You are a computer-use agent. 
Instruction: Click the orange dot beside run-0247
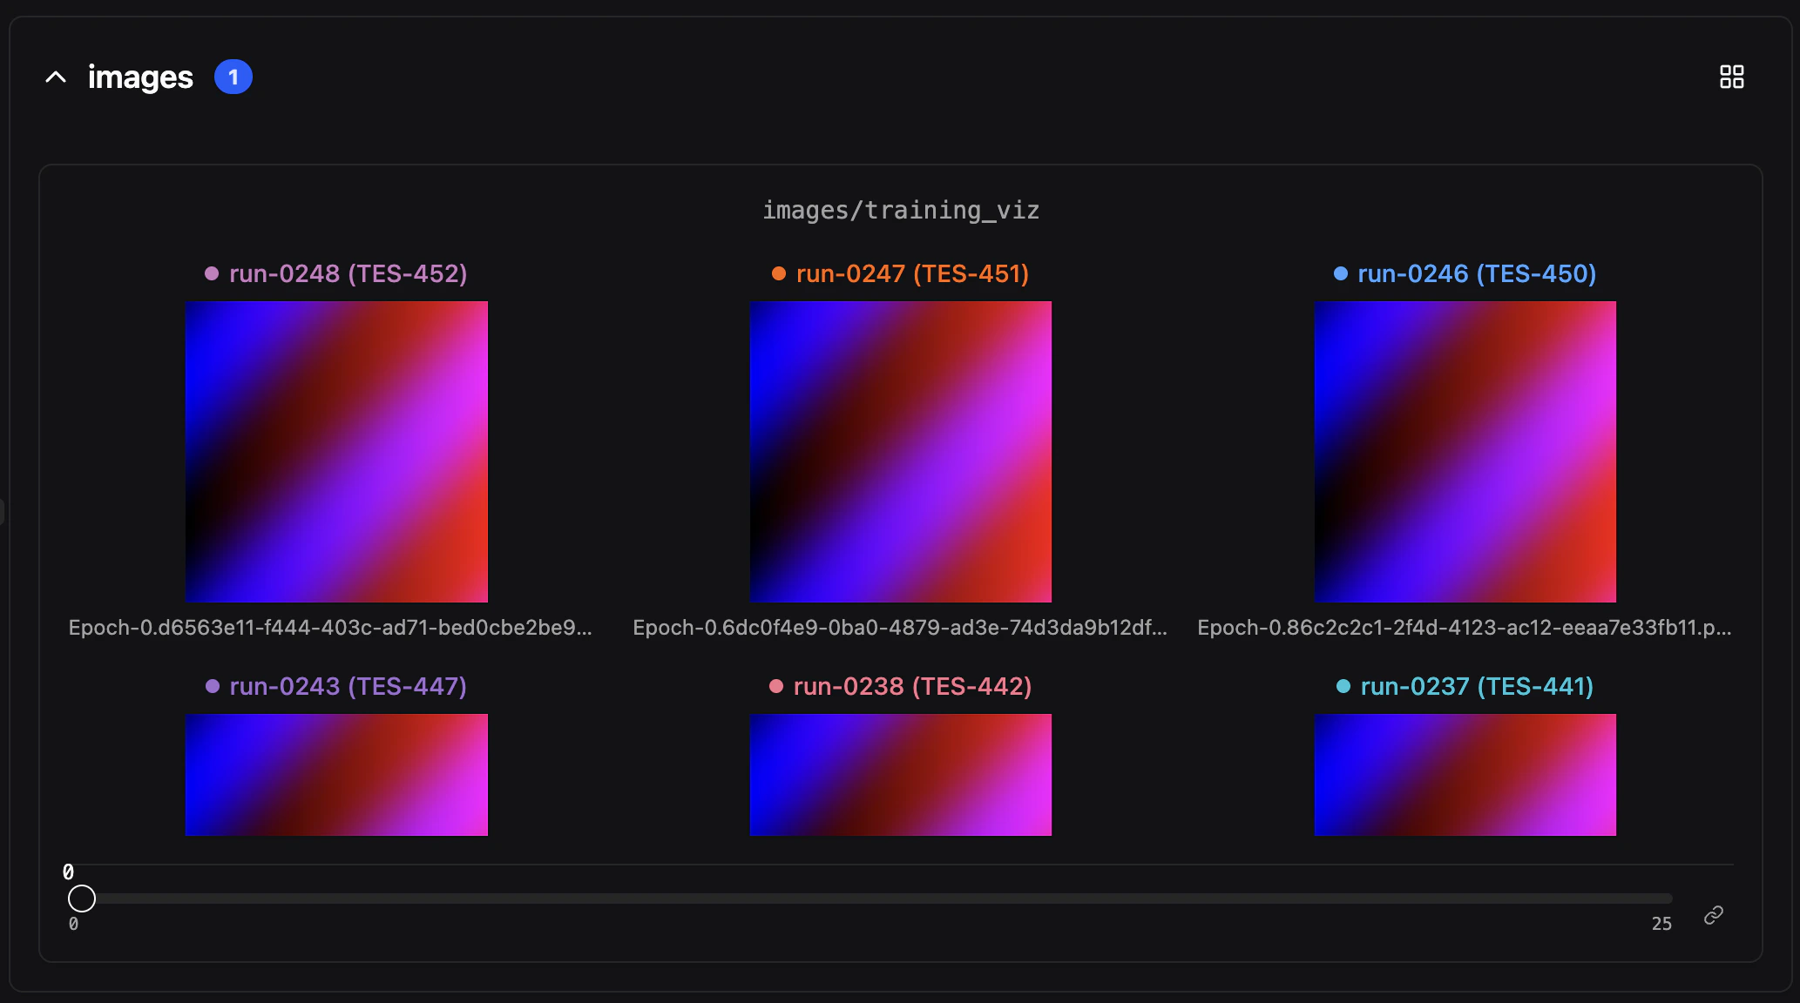click(777, 273)
